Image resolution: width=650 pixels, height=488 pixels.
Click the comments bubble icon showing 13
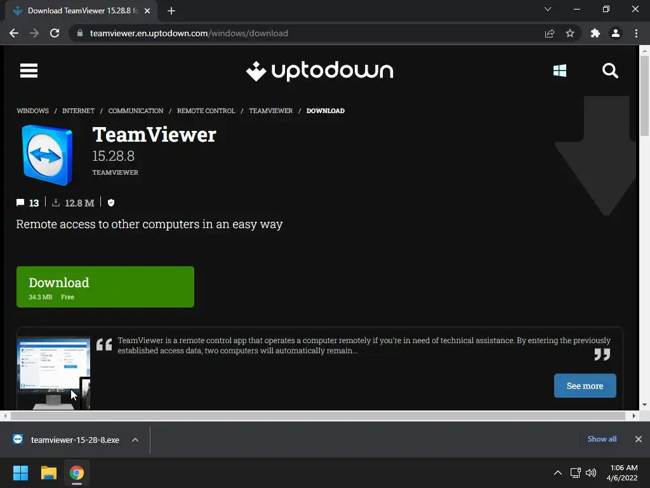(20, 203)
